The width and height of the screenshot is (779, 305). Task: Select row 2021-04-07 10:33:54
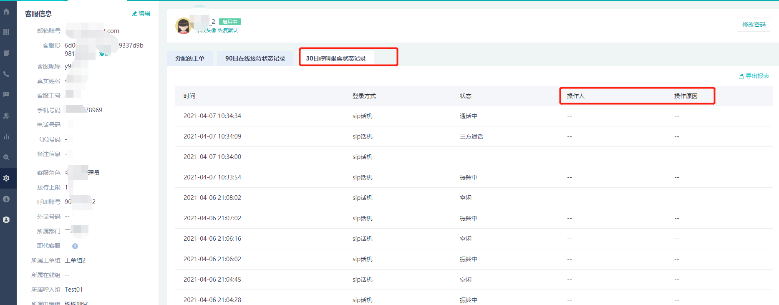474,177
